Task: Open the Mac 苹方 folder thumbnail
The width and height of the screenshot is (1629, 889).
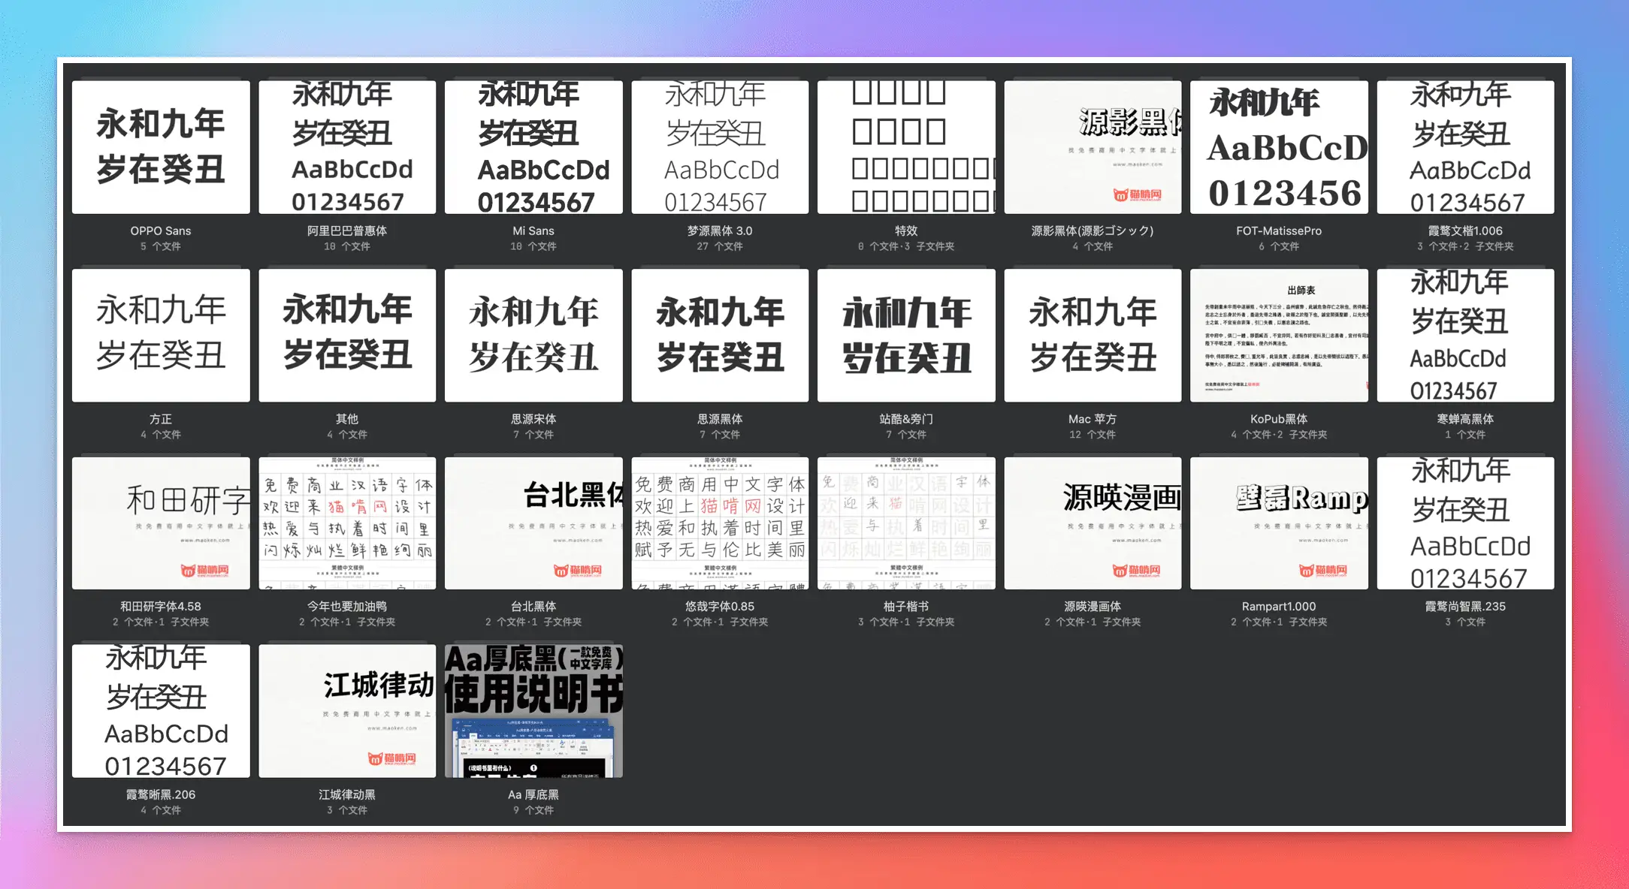Action: (x=1093, y=335)
